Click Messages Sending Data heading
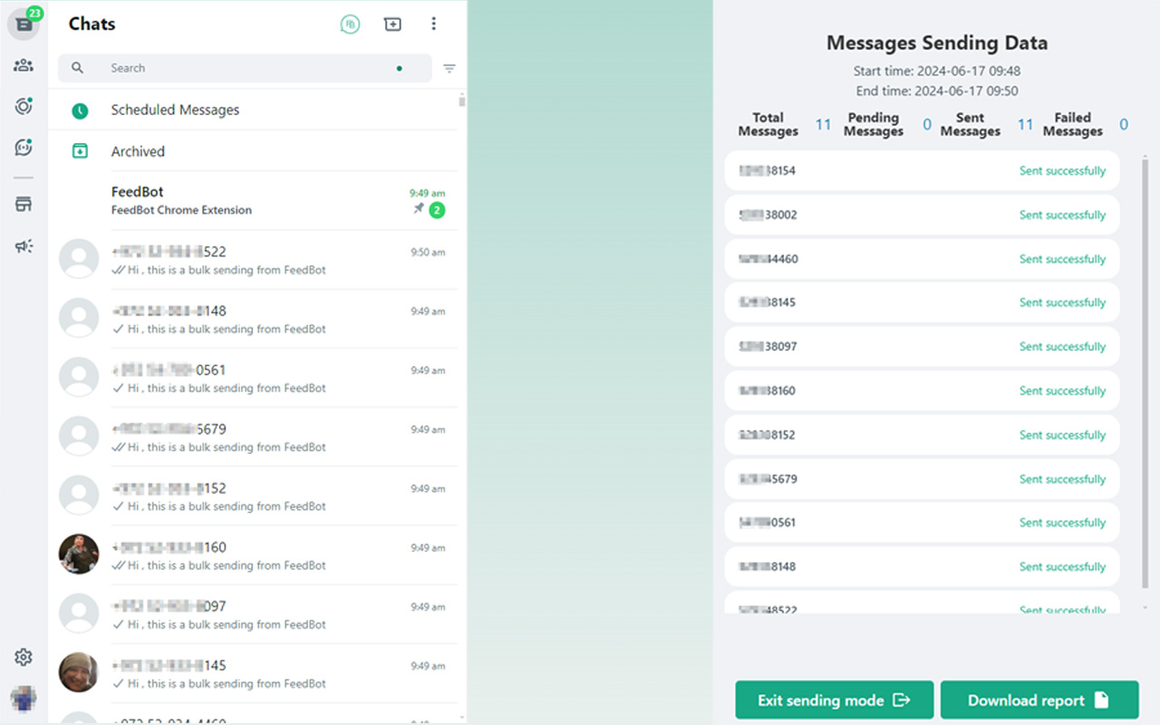 937,43
